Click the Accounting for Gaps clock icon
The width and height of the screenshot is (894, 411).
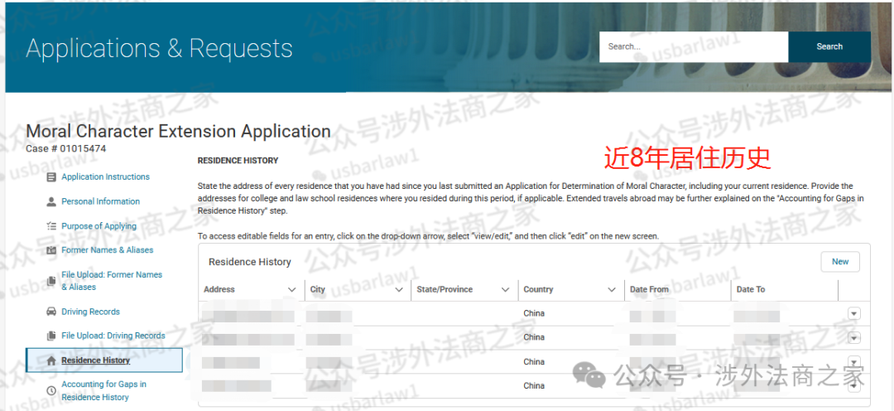click(x=51, y=391)
